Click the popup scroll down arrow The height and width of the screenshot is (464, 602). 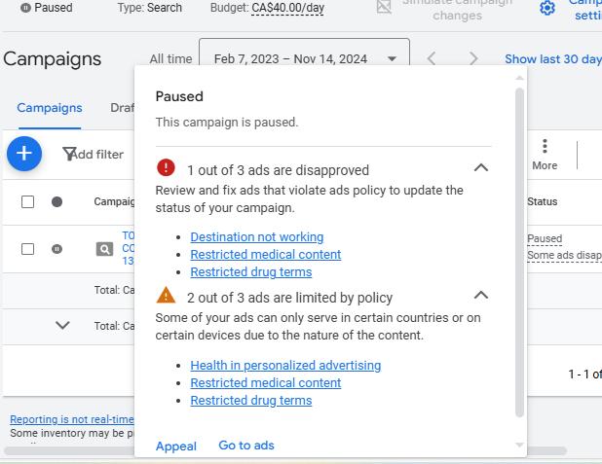[519, 445]
